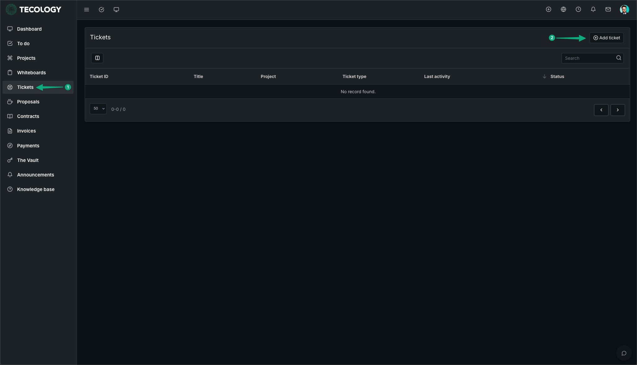Expand the 50 rows-per-page dropdown

[x=98, y=109]
